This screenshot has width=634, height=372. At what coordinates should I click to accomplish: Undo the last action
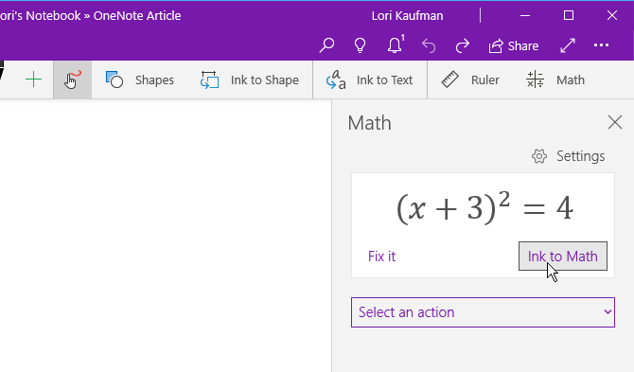tap(429, 45)
